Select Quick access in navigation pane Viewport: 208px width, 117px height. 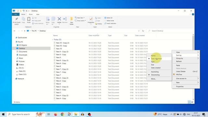tap(22, 38)
